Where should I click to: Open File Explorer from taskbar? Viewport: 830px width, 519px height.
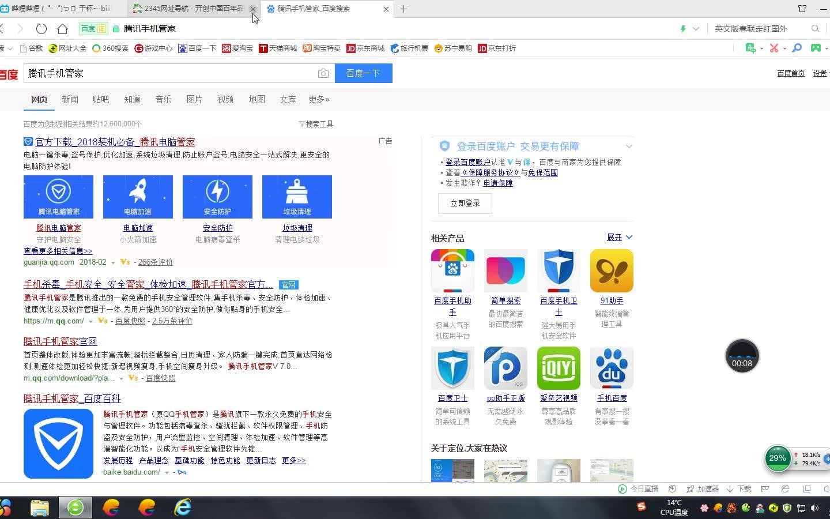pos(40,507)
